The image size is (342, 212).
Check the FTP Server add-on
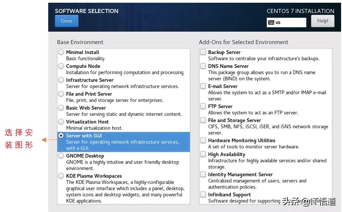(203, 106)
